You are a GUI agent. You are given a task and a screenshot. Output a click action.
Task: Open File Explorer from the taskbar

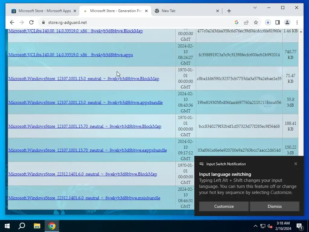(37, 226)
